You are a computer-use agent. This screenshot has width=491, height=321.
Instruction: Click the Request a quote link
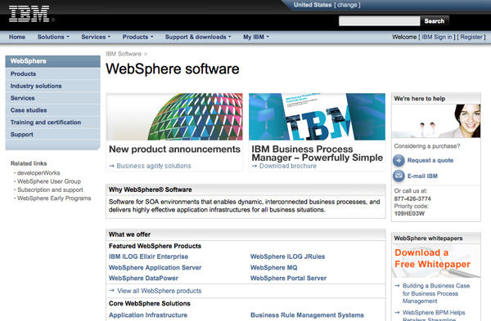coord(430,160)
